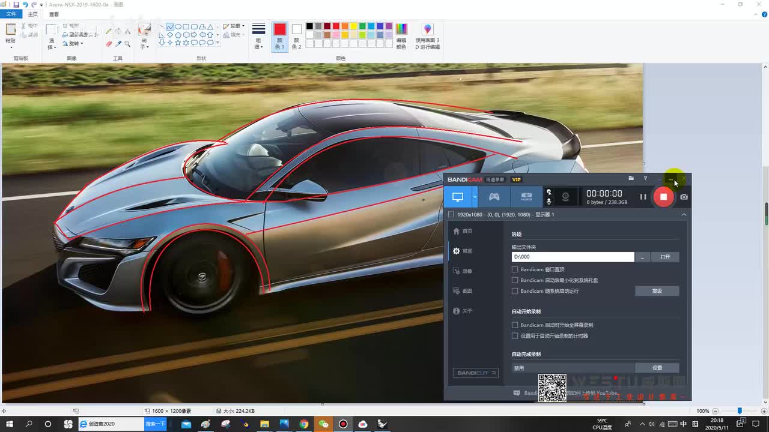Screen dimensions: 769x432
Task: Select Bandicam screen recording mode
Action: click(458, 197)
